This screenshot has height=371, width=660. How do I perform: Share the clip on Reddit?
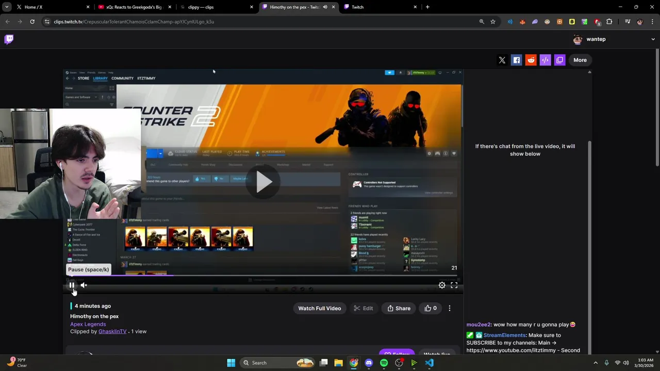(531, 60)
